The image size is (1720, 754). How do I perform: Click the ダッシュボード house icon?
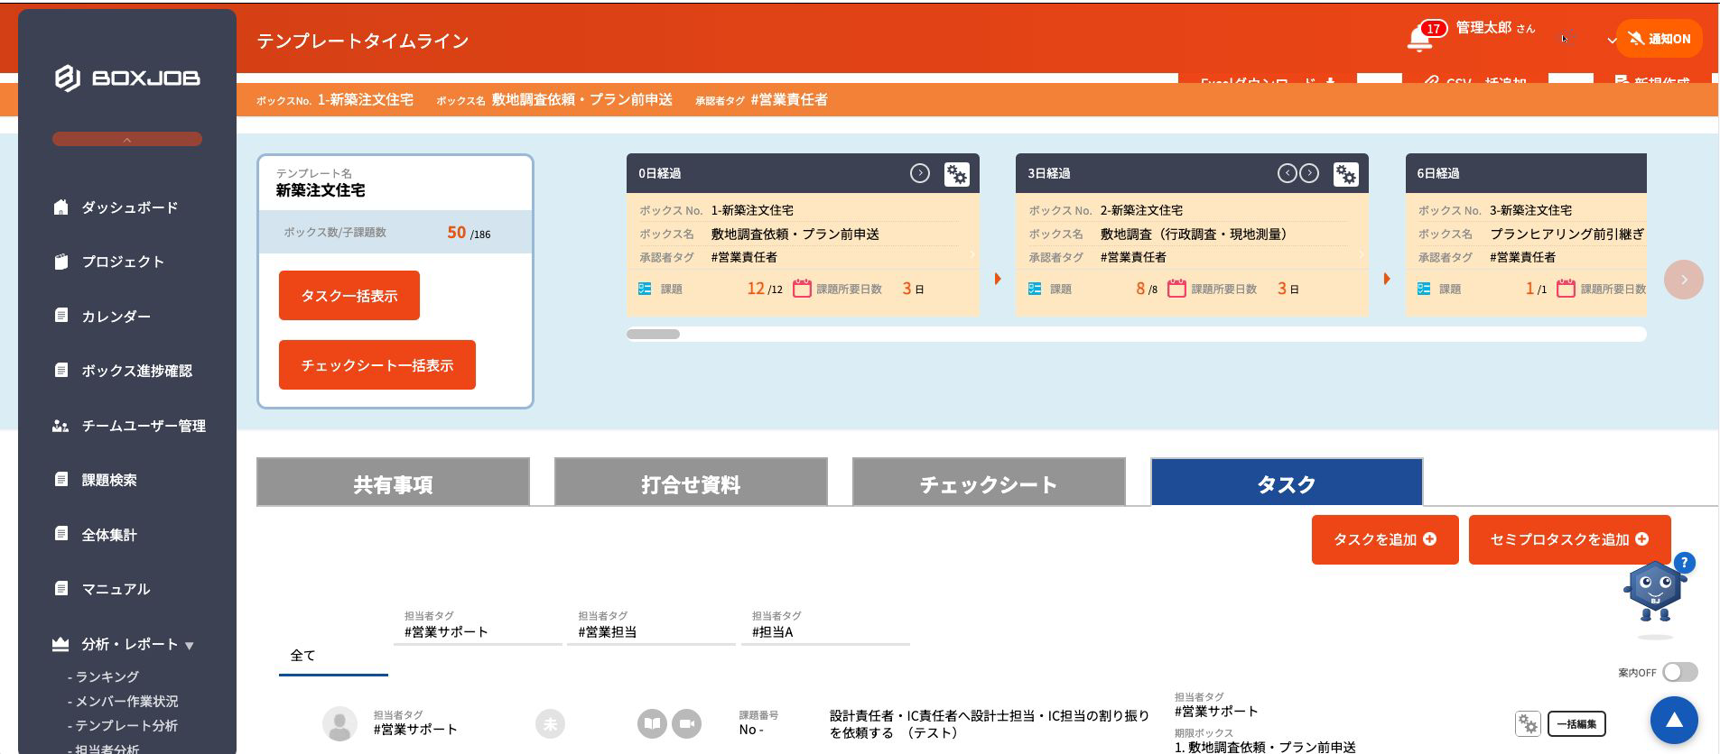60,207
